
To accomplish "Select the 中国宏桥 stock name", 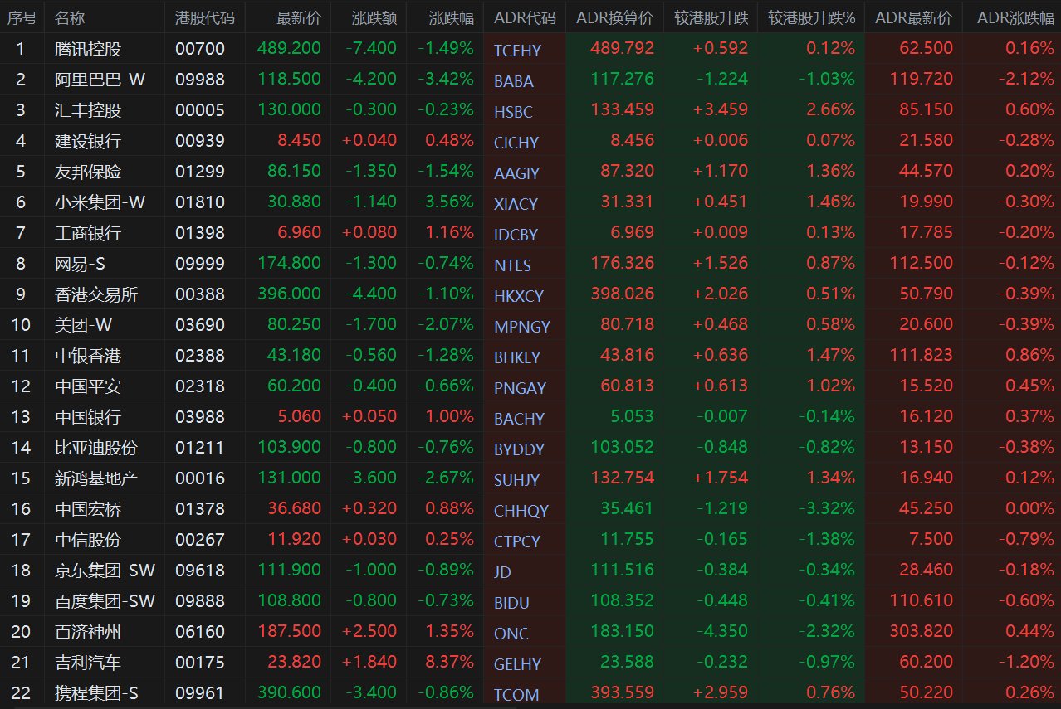I will 88,509.
